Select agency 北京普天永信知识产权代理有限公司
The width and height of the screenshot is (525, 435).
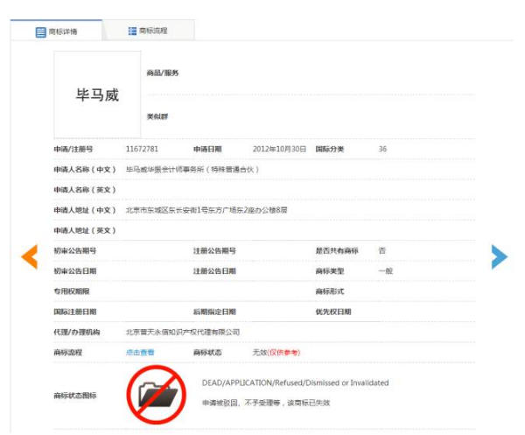[183, 332]
